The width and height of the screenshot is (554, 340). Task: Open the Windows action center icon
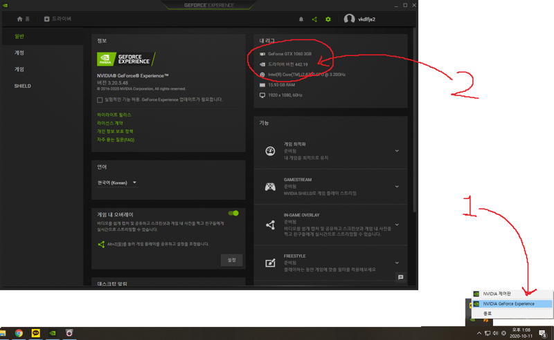[x=543, y=333]
